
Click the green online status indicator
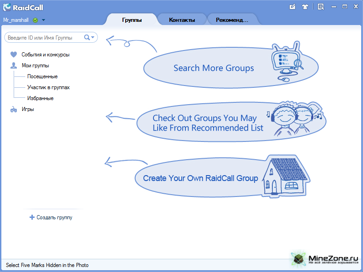click(36, 20)
